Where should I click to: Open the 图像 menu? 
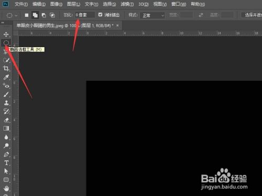tap(56, 4)
